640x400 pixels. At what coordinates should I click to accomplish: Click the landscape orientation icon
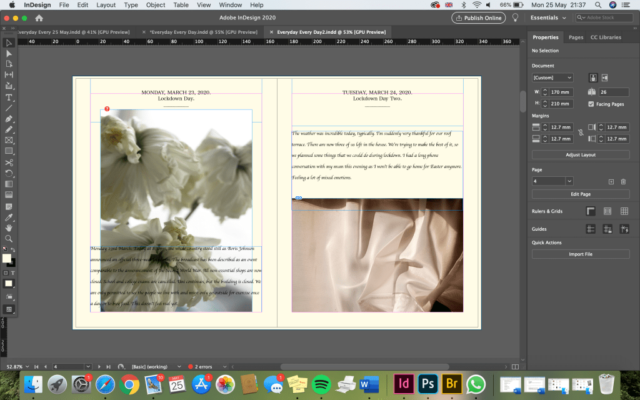coord(604,77)
